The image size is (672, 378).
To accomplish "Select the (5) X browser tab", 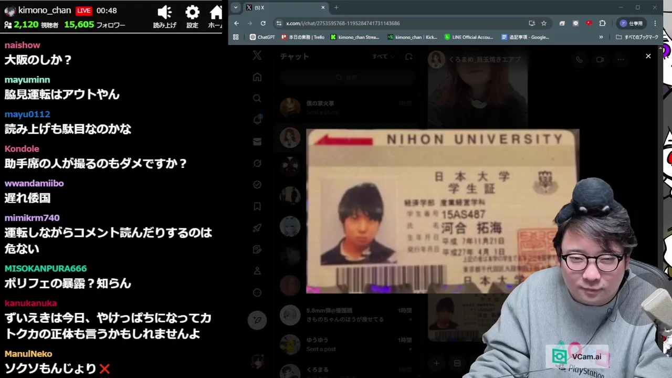I will tap(286, 7).
